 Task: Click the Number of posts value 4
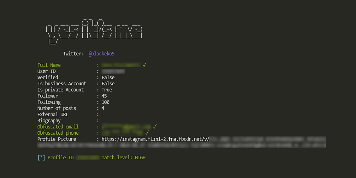coord(103,108)
